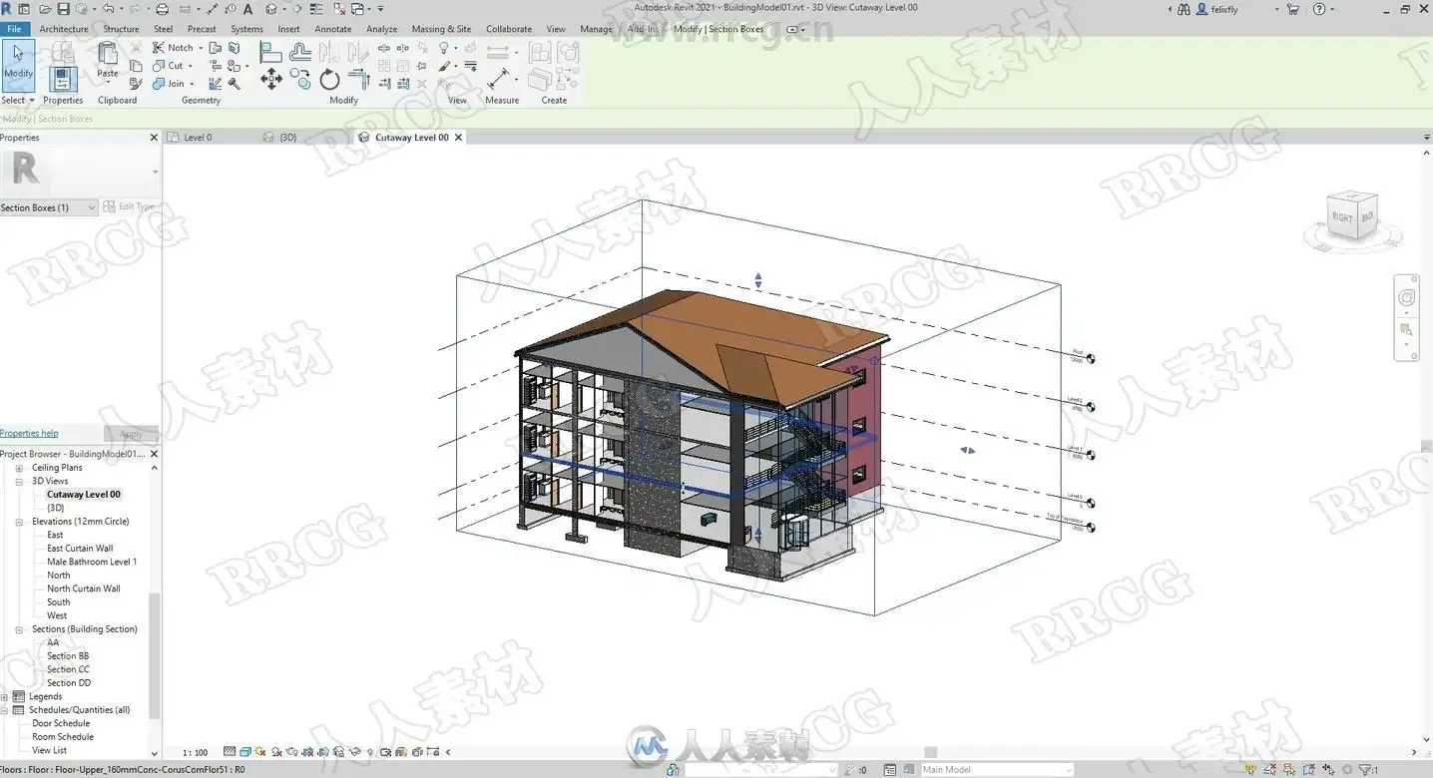
Task: Collapse the Sections (Building Section) node
Action: click(x=19, y=629)
